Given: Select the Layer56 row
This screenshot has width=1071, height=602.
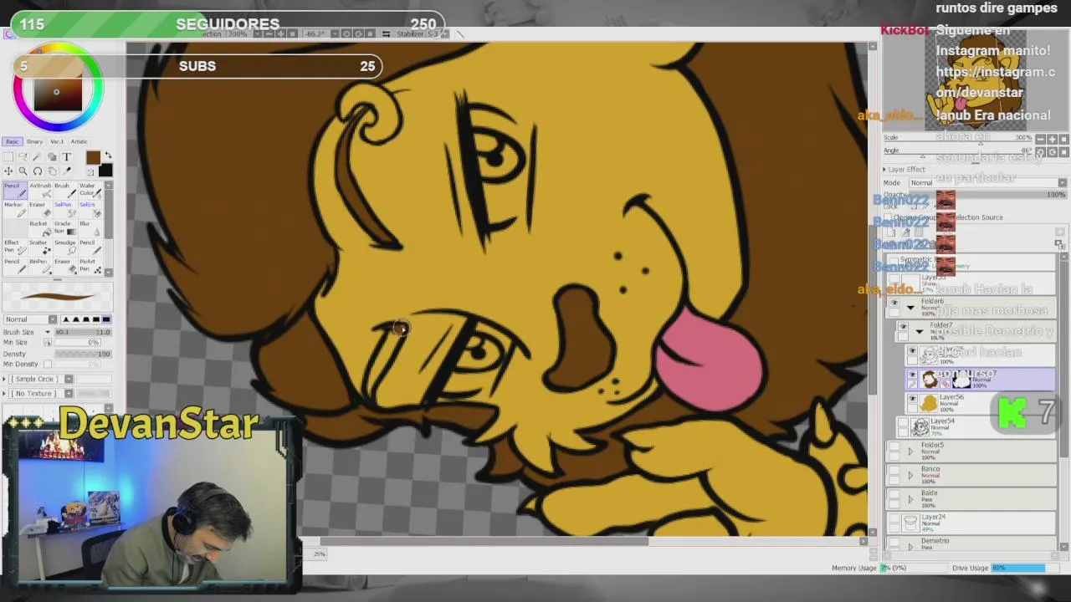Looking at the screenshot, I should click(x=980, y=403).
